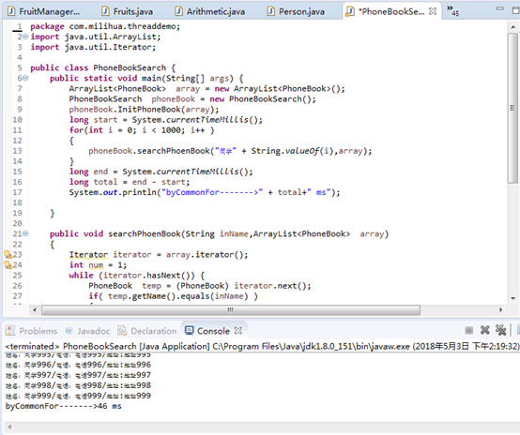The width and height of the screenshot is (520, 435).
Task: Click the warning marker on line 23
Action: 8,254
